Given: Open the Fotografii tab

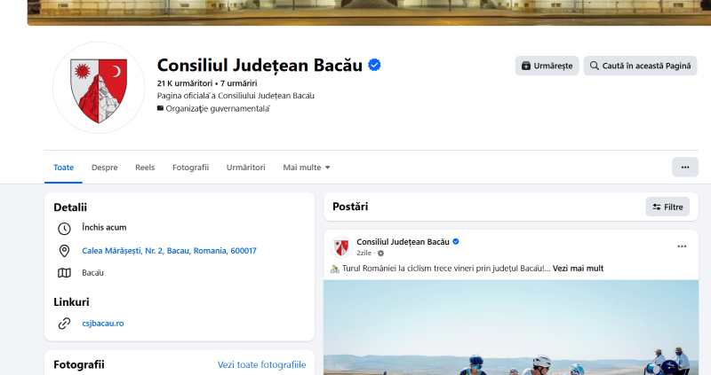Looking at the screenshot, I should tap(190, 168).
